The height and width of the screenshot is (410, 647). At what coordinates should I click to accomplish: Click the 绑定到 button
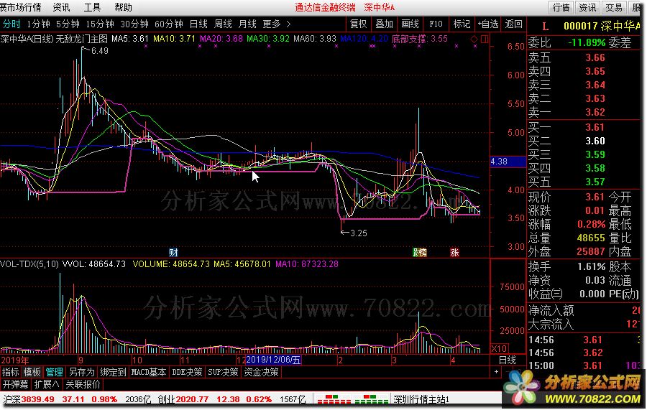113,372
